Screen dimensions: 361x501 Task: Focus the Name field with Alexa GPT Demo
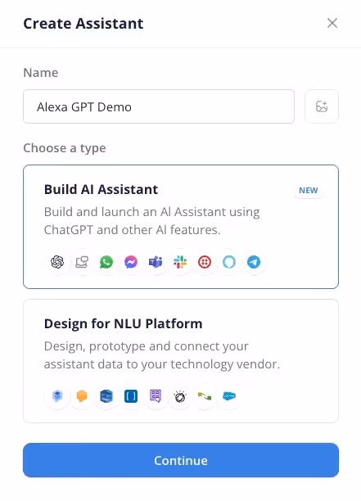(x=159, y=106)
